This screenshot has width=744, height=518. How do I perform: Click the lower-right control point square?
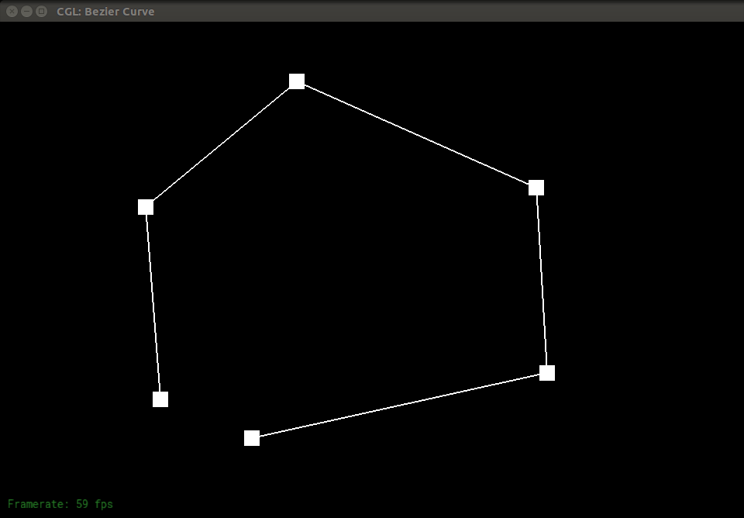tap(547, 373)
